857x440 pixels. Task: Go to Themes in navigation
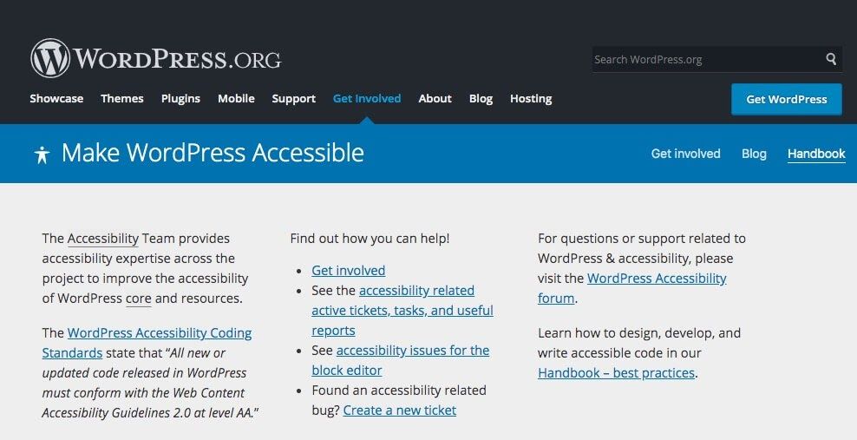pyautogui.click(x=121, y=99)
